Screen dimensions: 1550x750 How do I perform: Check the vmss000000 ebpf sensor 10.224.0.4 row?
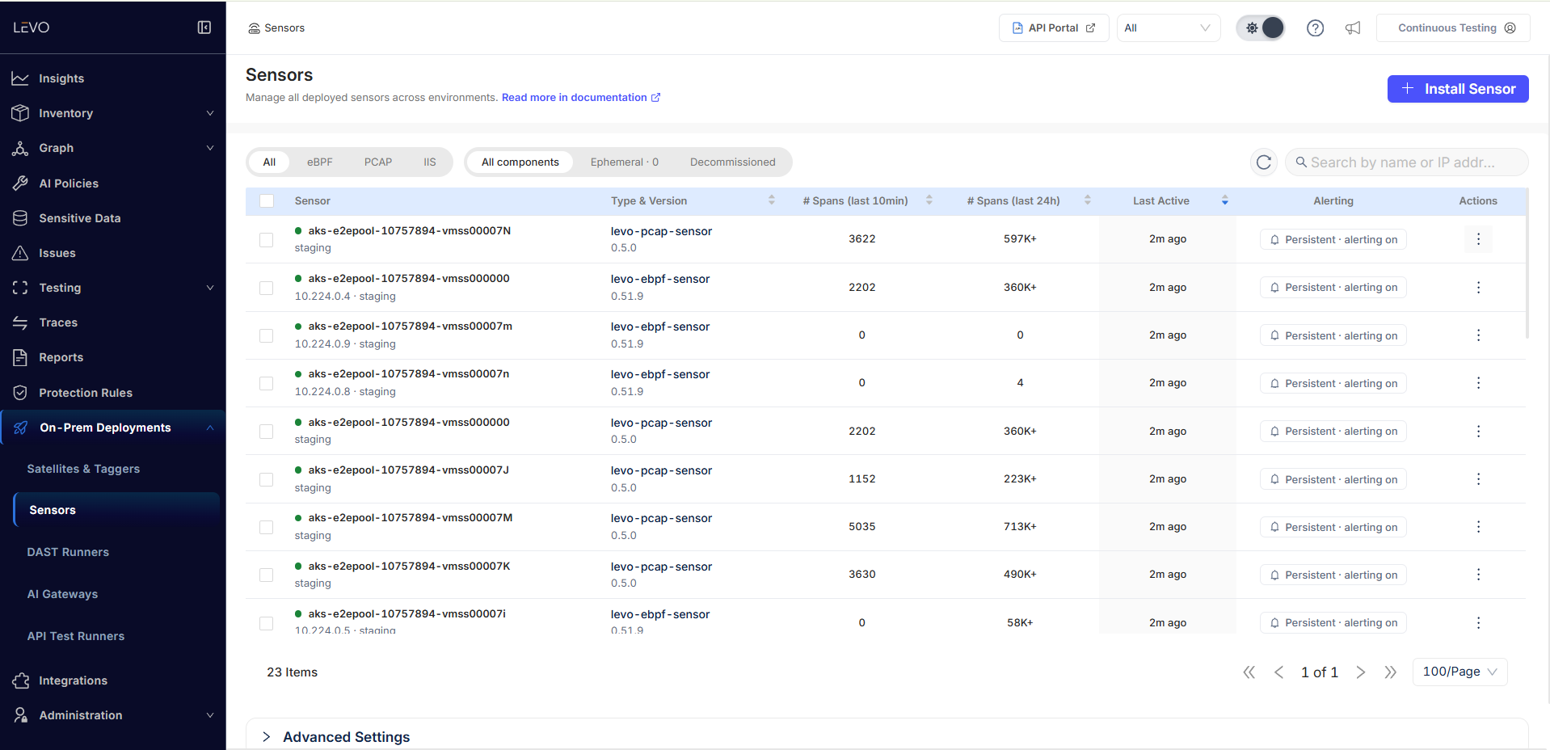[266, 288]
